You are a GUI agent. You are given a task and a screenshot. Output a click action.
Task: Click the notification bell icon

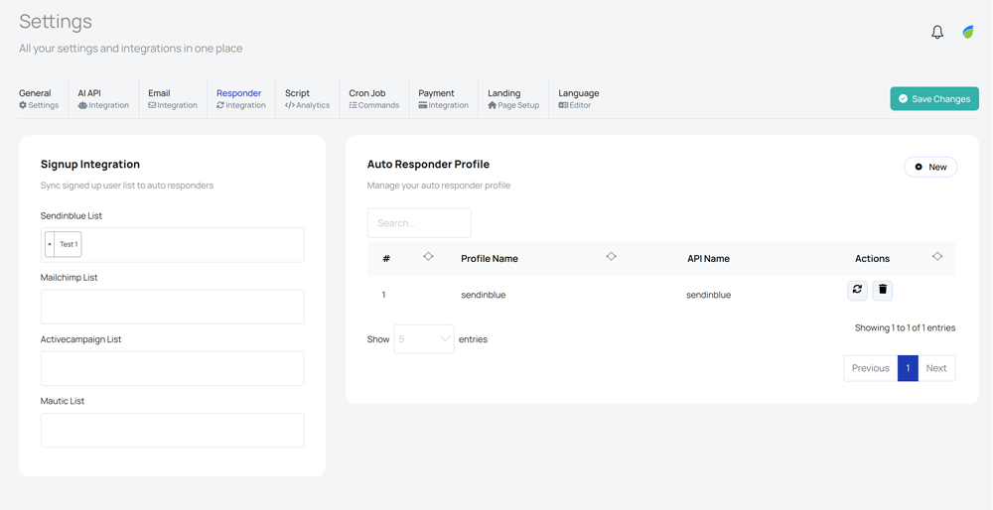click(x=936, y=33)
